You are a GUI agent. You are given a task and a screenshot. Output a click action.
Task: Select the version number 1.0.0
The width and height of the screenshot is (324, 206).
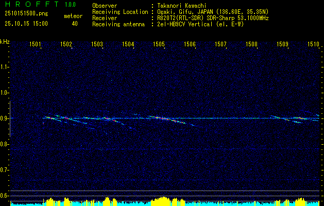click(x=70, y=5)
